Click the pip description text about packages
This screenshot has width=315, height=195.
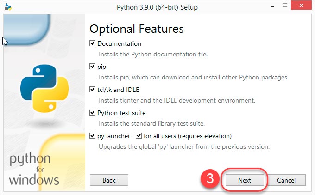(194, 77)
